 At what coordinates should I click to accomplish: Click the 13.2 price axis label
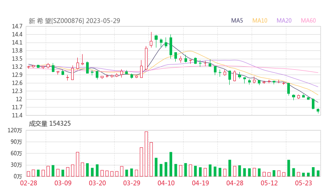point(17,67)
